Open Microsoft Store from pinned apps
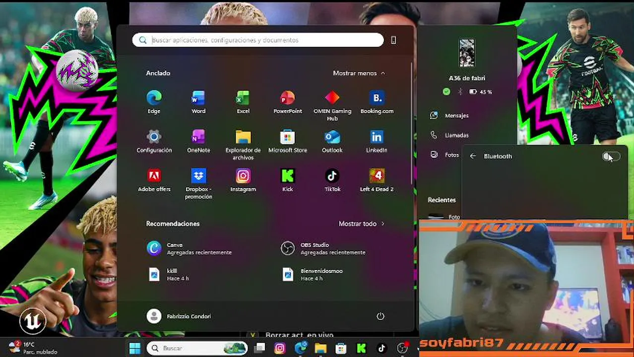The width and height of the screenshot is (634, 357). click(x=288, y=141)
